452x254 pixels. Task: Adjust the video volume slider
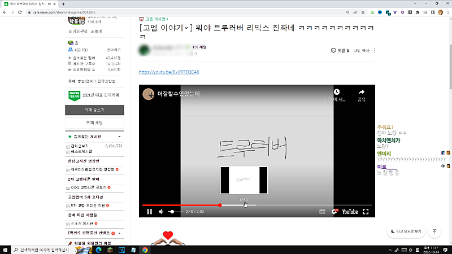pyautogui.click(x=175, y=212)
